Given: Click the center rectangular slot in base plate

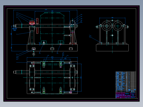Looking at the screenshot, I should [x=52, y=49].
